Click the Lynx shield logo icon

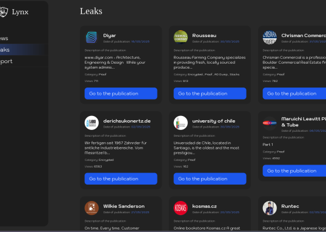pyautogui.click(x=4, y=12)
